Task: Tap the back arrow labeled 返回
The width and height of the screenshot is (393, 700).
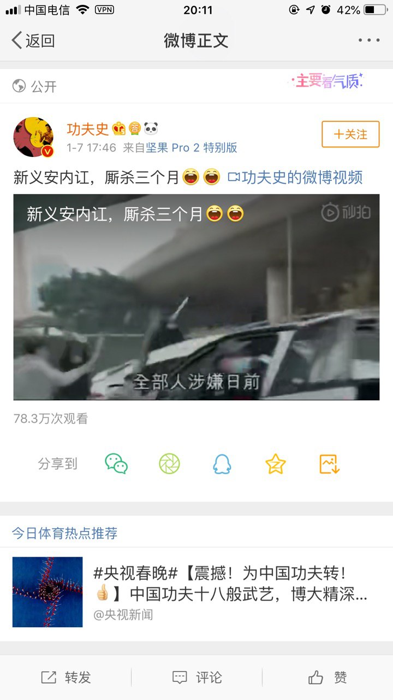Action: (x=33, y=40)
